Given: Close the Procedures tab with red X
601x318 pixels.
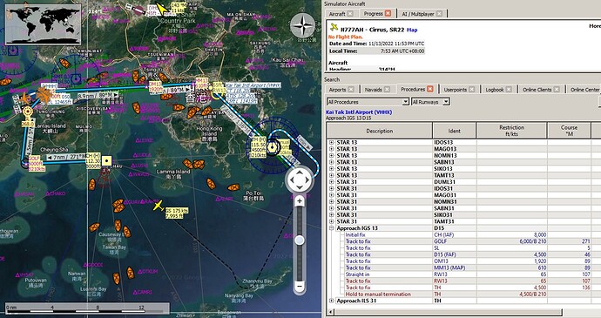Looking at the screenshot, I should pos(430,89).
